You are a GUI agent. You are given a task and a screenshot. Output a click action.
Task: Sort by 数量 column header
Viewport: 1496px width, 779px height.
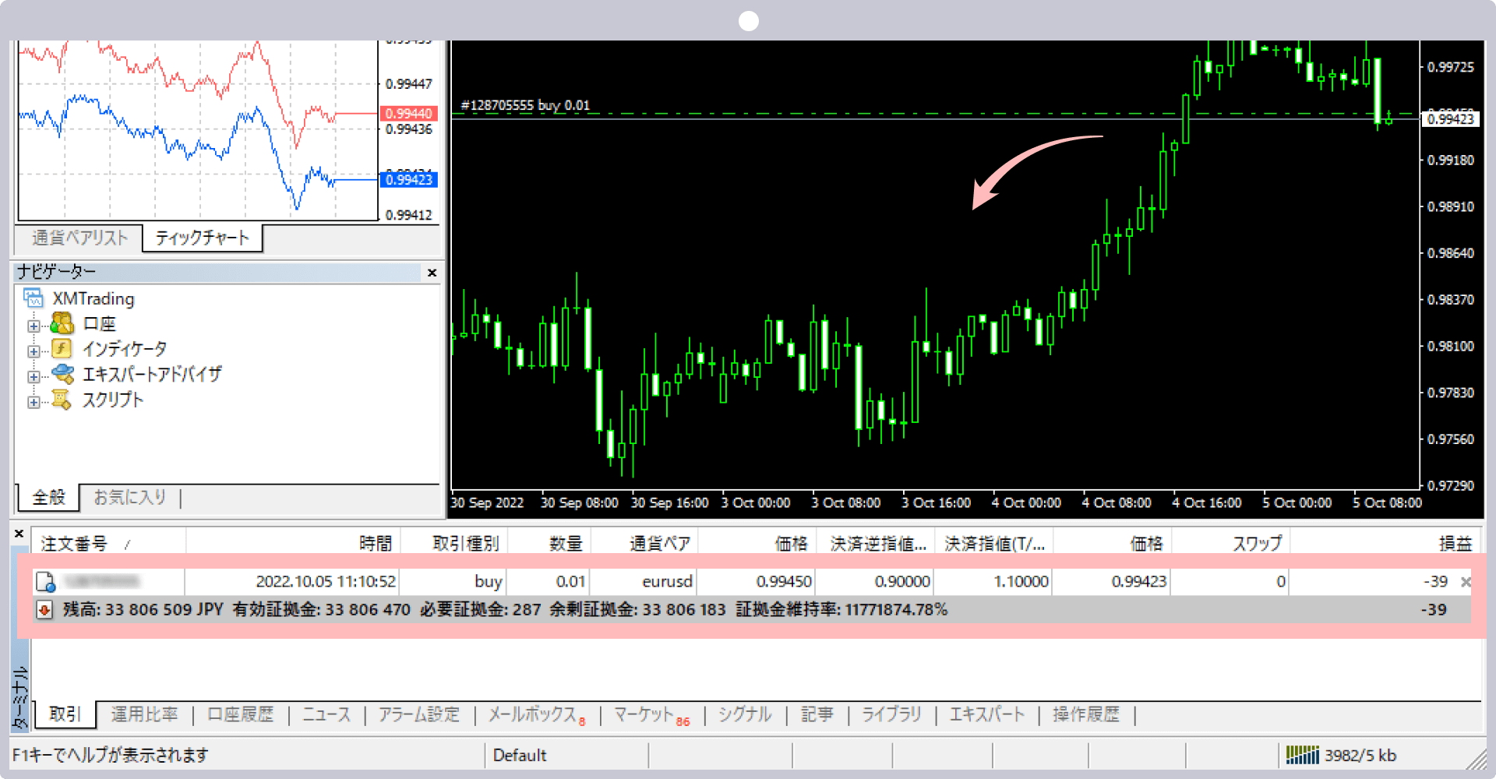[x=549, y=543]
